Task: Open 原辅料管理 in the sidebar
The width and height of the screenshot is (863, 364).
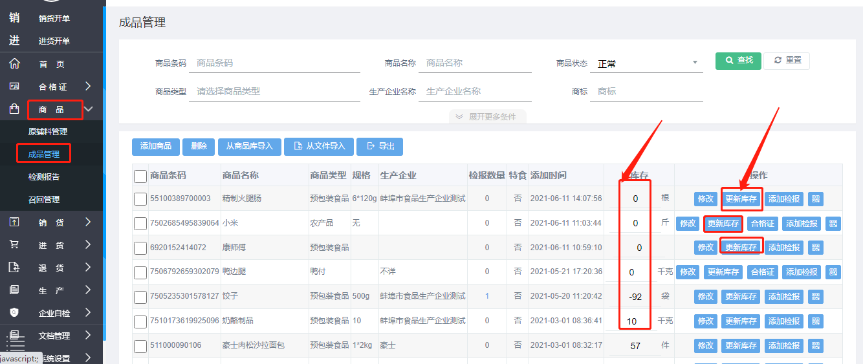Action: click(x=48, y=132)
